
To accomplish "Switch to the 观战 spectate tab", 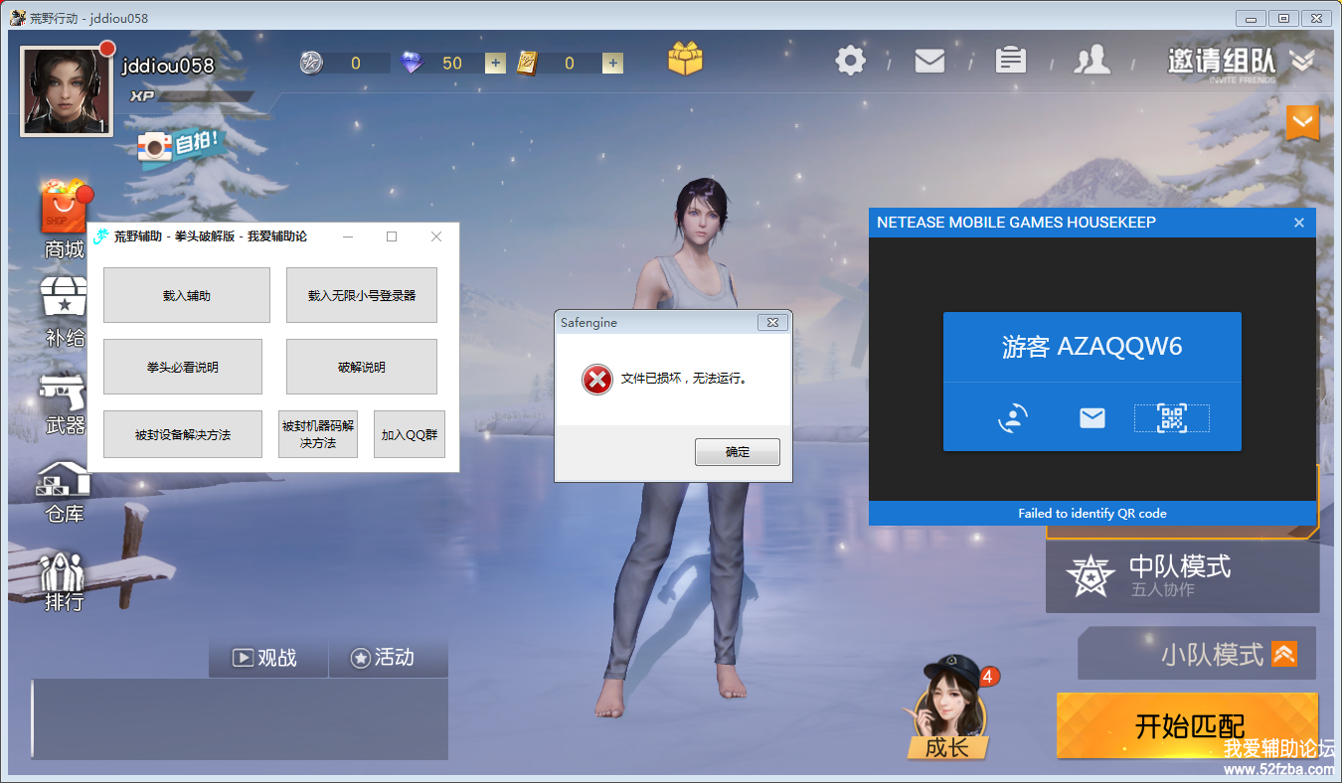I will pos(265,658).
